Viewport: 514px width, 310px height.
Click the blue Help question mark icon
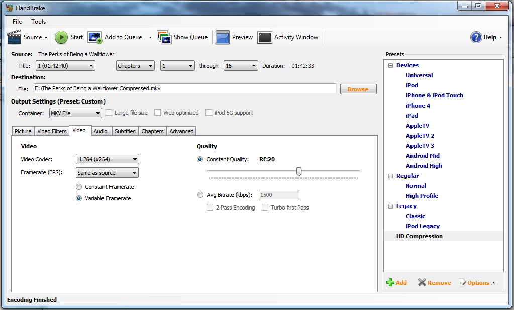[476, 37]
